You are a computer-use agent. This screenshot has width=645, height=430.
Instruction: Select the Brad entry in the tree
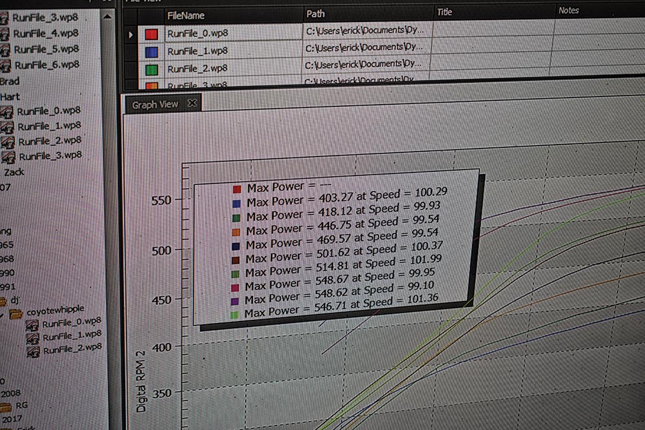tap(10, 81)
